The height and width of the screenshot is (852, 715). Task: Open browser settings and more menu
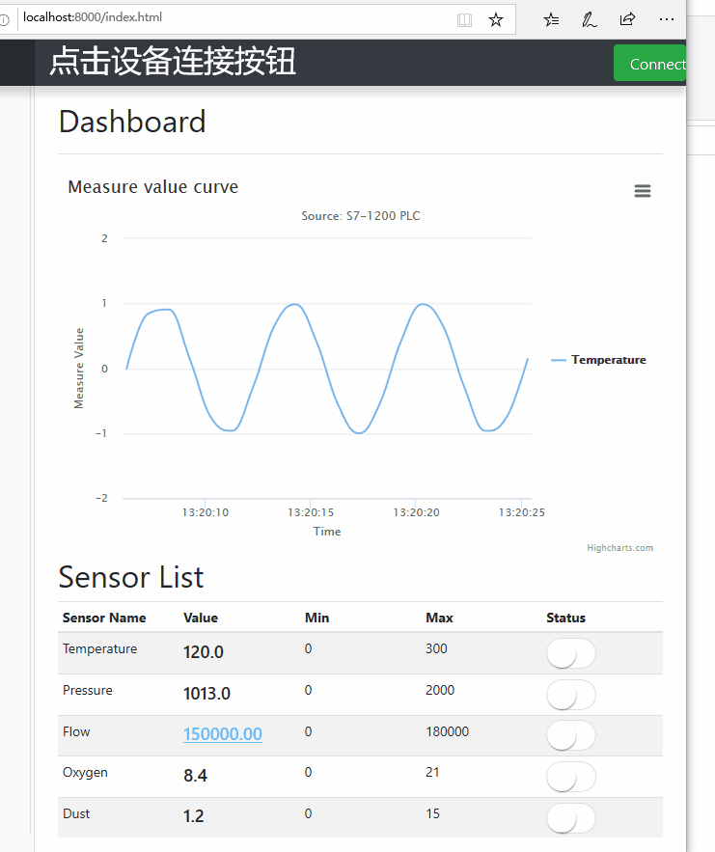(666, 19)
